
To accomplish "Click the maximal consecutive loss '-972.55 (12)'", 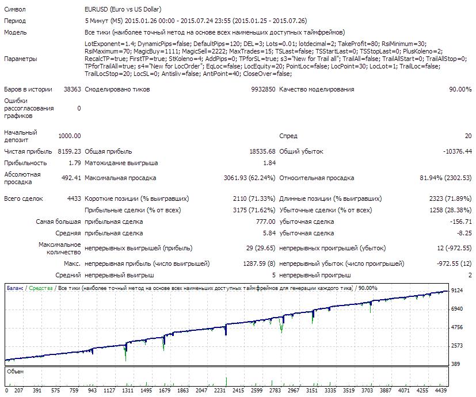I will pos(455,264).
